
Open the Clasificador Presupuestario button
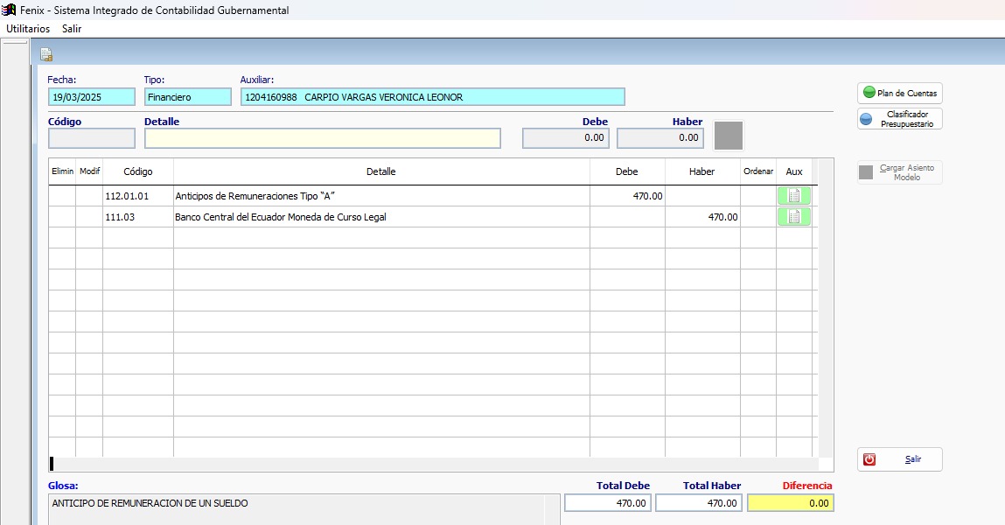pos(899,119)
